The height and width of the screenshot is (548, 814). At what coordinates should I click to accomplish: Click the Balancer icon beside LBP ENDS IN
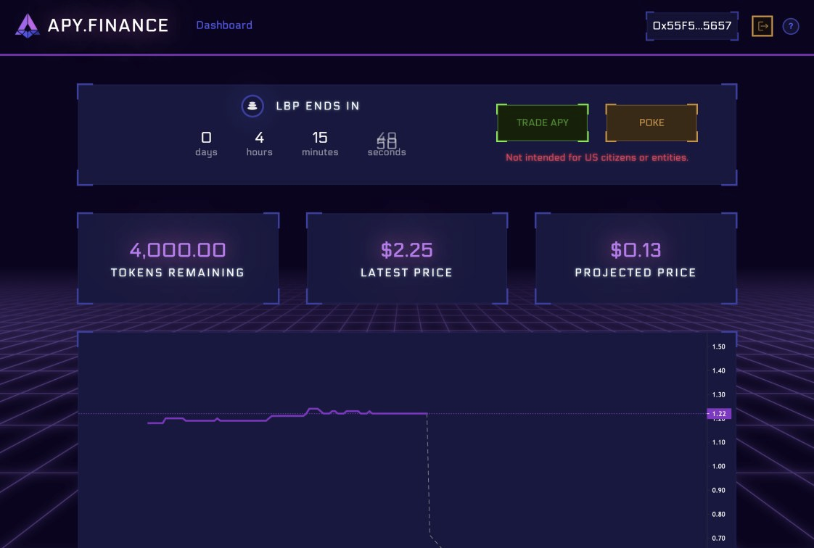252,106
